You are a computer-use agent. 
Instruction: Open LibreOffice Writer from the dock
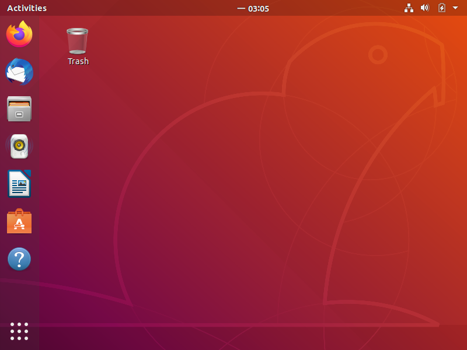coord(19,184)
